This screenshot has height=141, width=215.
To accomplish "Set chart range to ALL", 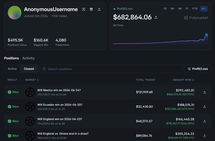I will [204, 8].
